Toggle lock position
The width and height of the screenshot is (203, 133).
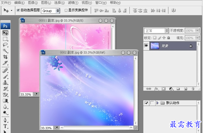tap(164, 38)
